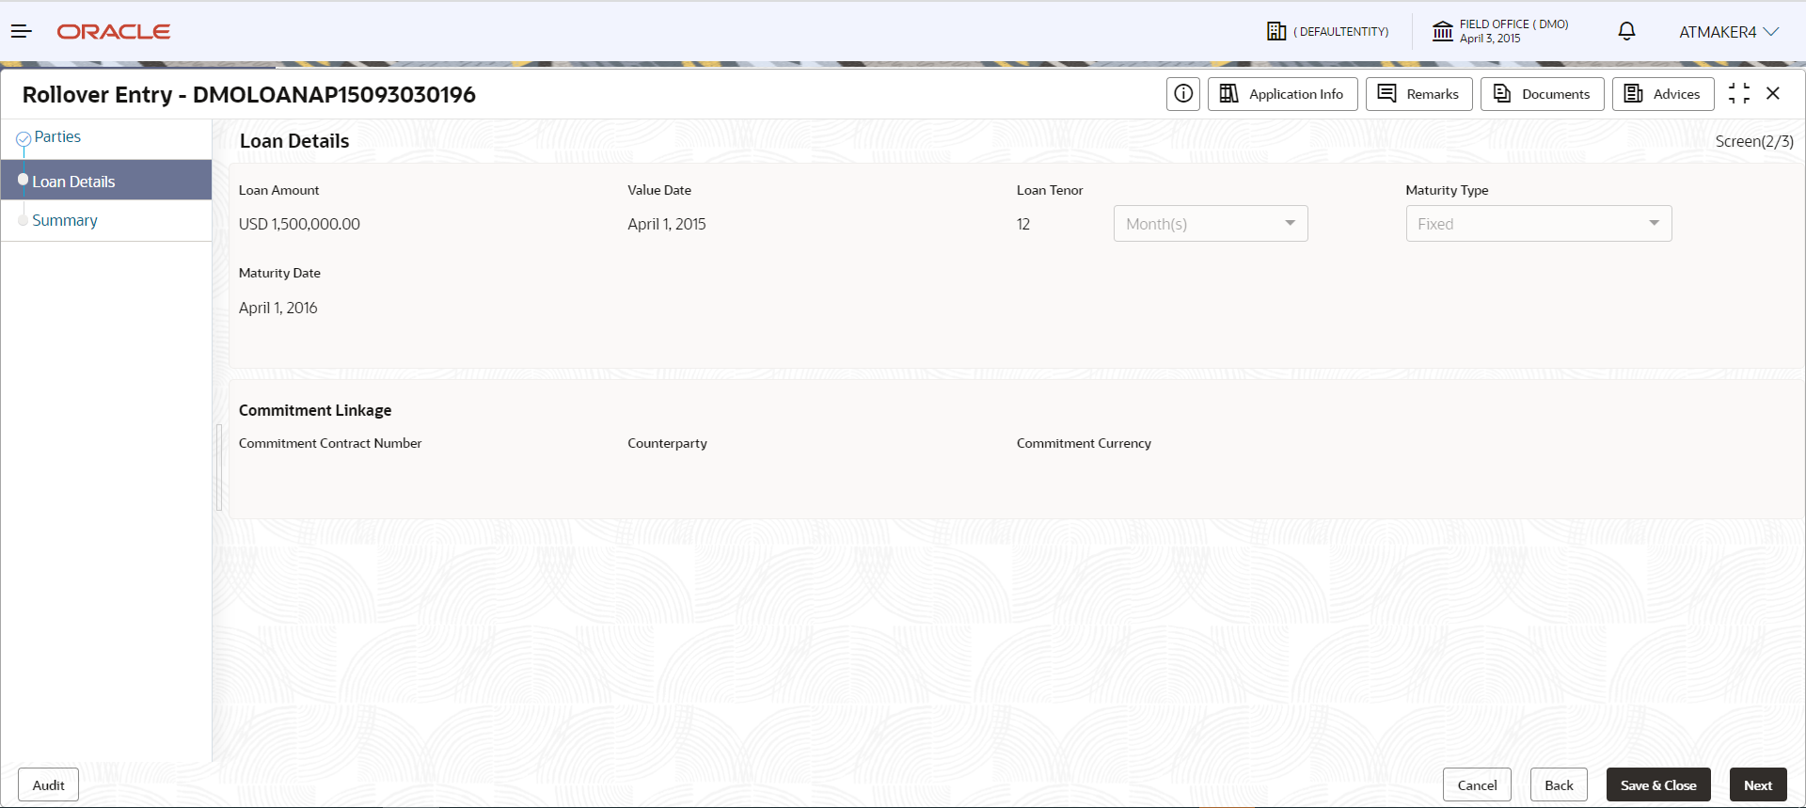Click Save & Close
The width and height of the screenshot is (1806, 808).
coord(1658,785)
